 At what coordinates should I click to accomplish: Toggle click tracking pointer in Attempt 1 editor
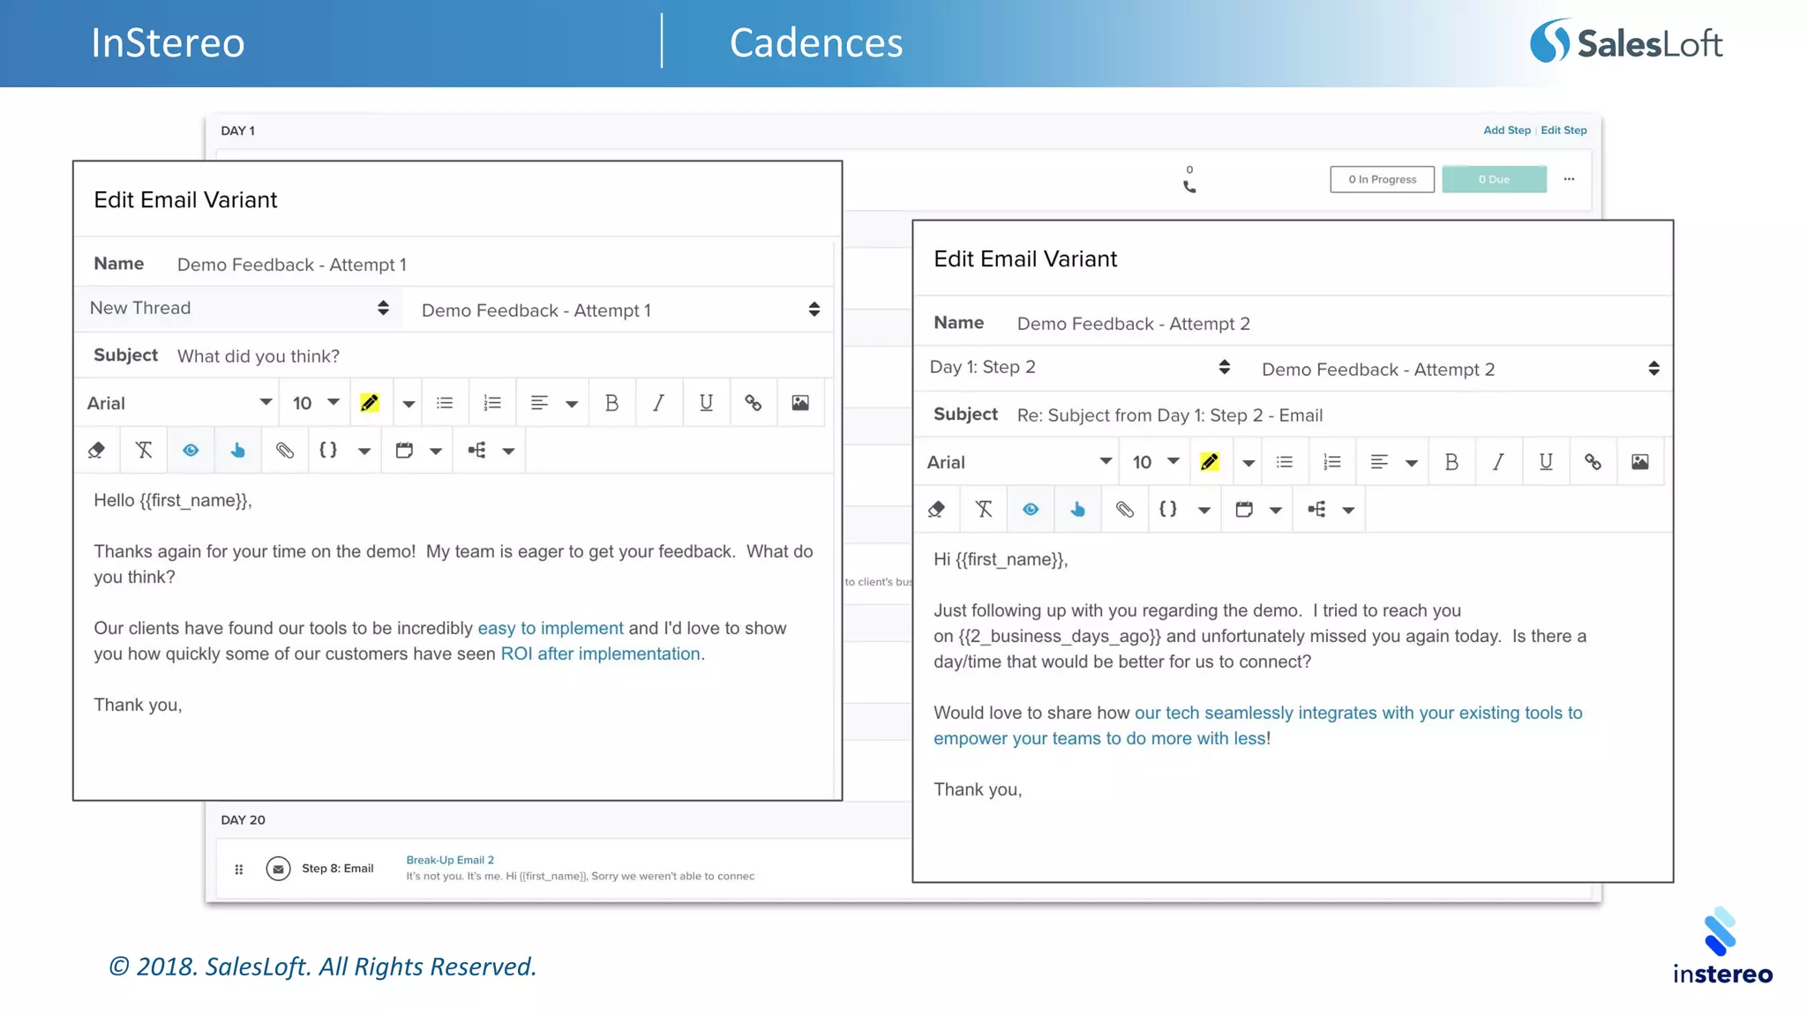[237, 451]
